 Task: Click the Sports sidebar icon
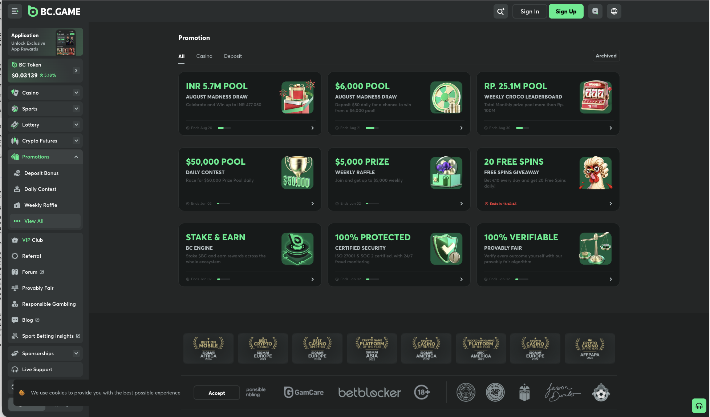[15, 109]
